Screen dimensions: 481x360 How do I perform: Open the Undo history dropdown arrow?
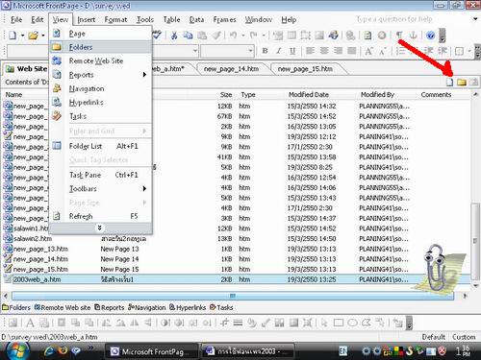pos(242,36)
